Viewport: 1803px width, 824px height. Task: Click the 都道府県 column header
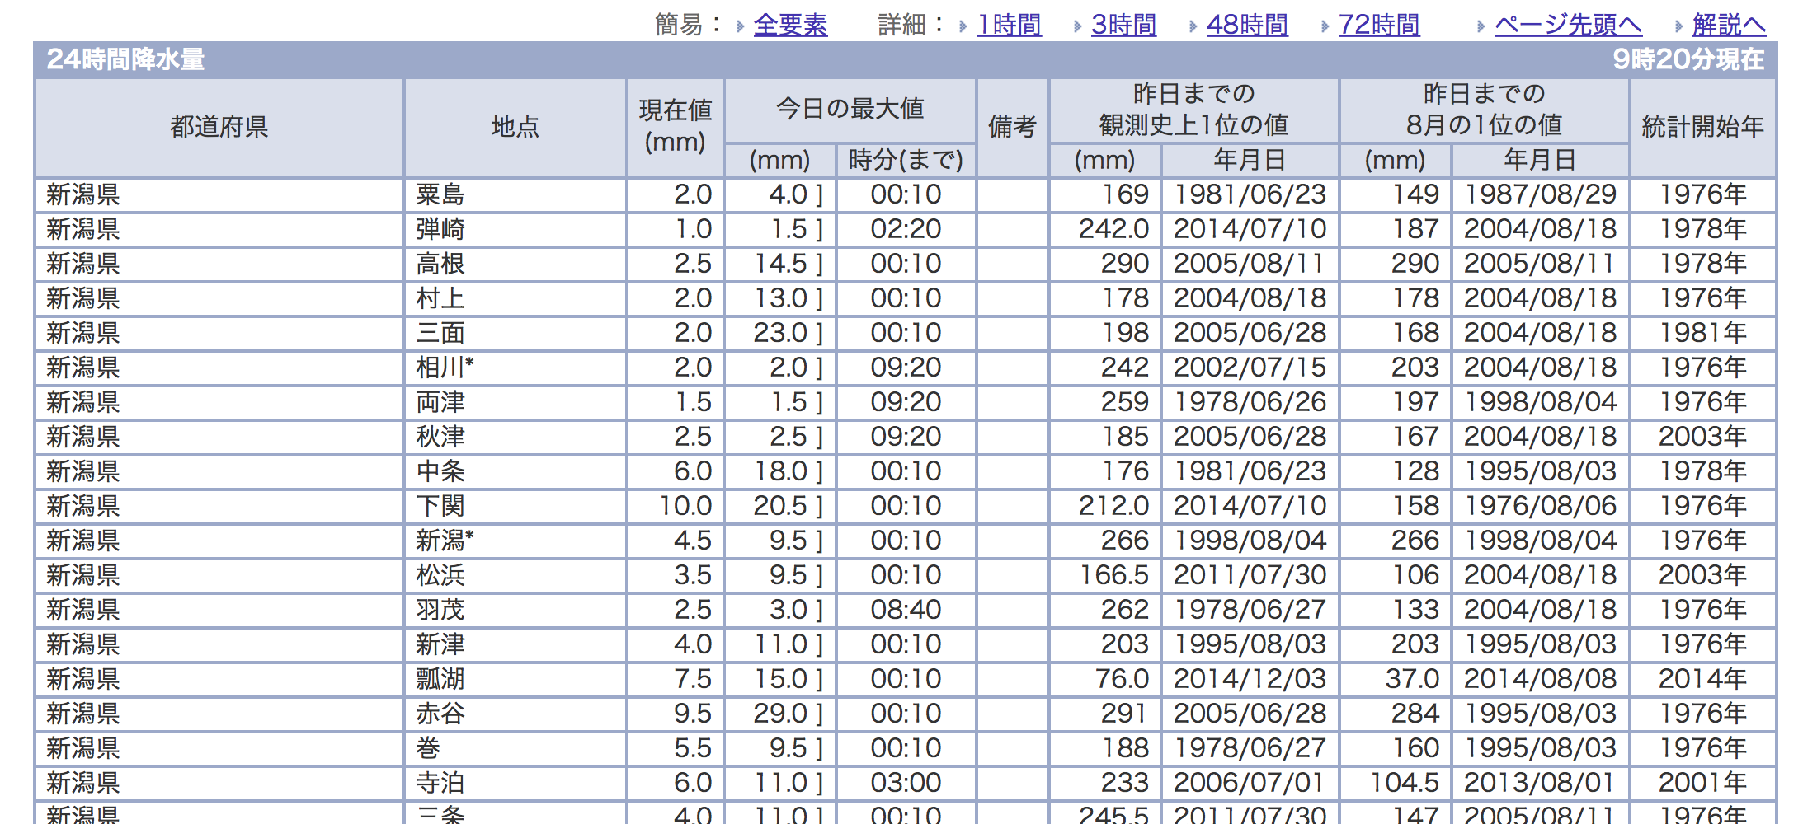coord(219,127)
